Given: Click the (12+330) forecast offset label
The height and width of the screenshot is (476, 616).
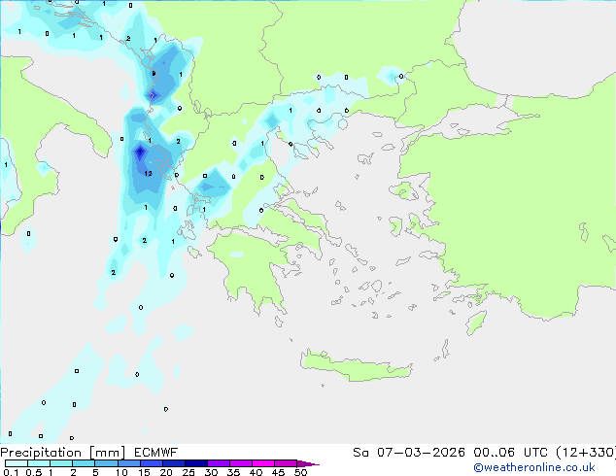Looking at the screenshot, I should [x=586, y=453].
